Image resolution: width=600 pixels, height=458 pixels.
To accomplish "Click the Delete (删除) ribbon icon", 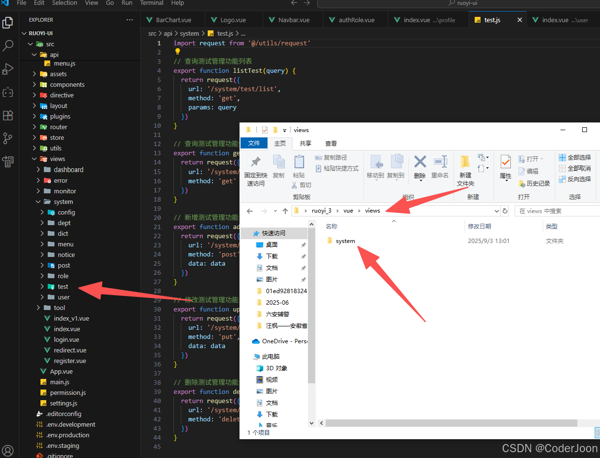I will tap(420, 162).
